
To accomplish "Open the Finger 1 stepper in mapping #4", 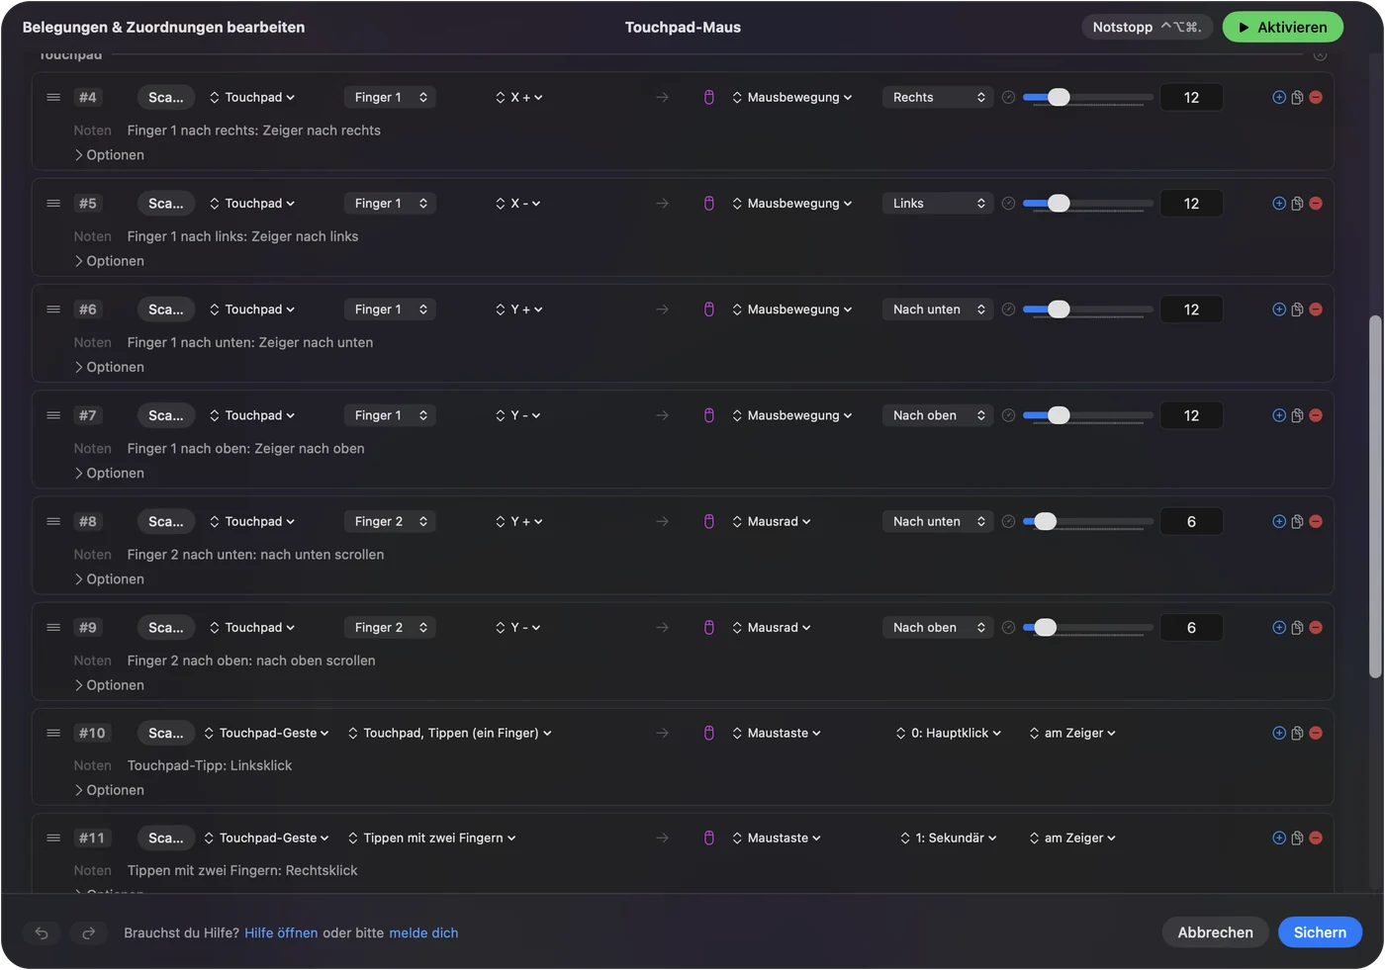I will point(391,97).
